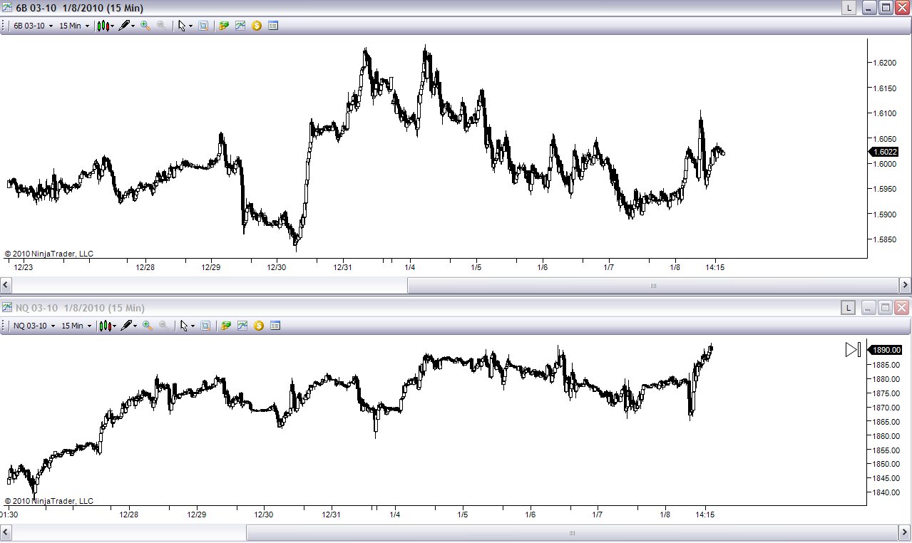Open the NQ 03-10 instrument selector dropdown
Viewport: 912px width, 543px height.
point(34,326)
